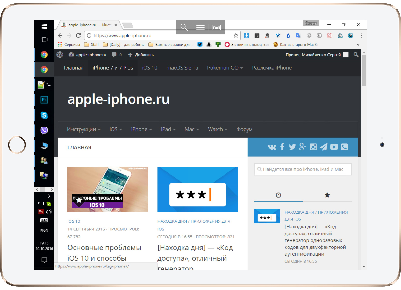
Task: Reload the current page
Action: (x=78, y=35)
